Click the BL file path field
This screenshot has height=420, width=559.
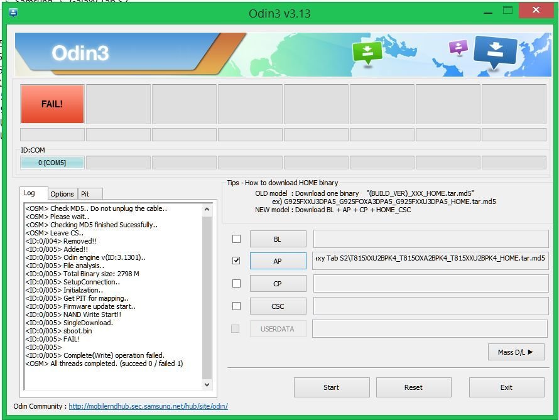(431, 239)
